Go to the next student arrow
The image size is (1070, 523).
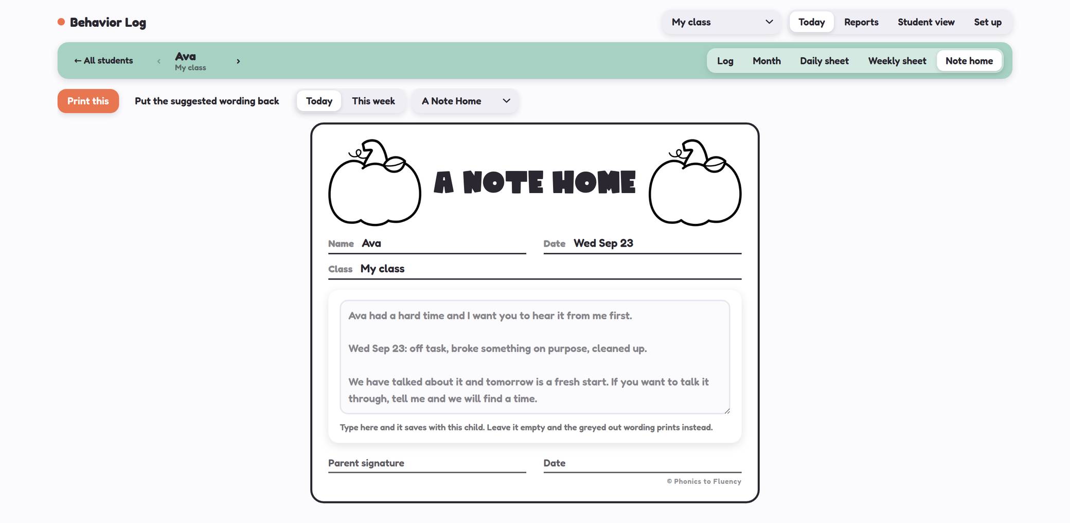point(238,61)
